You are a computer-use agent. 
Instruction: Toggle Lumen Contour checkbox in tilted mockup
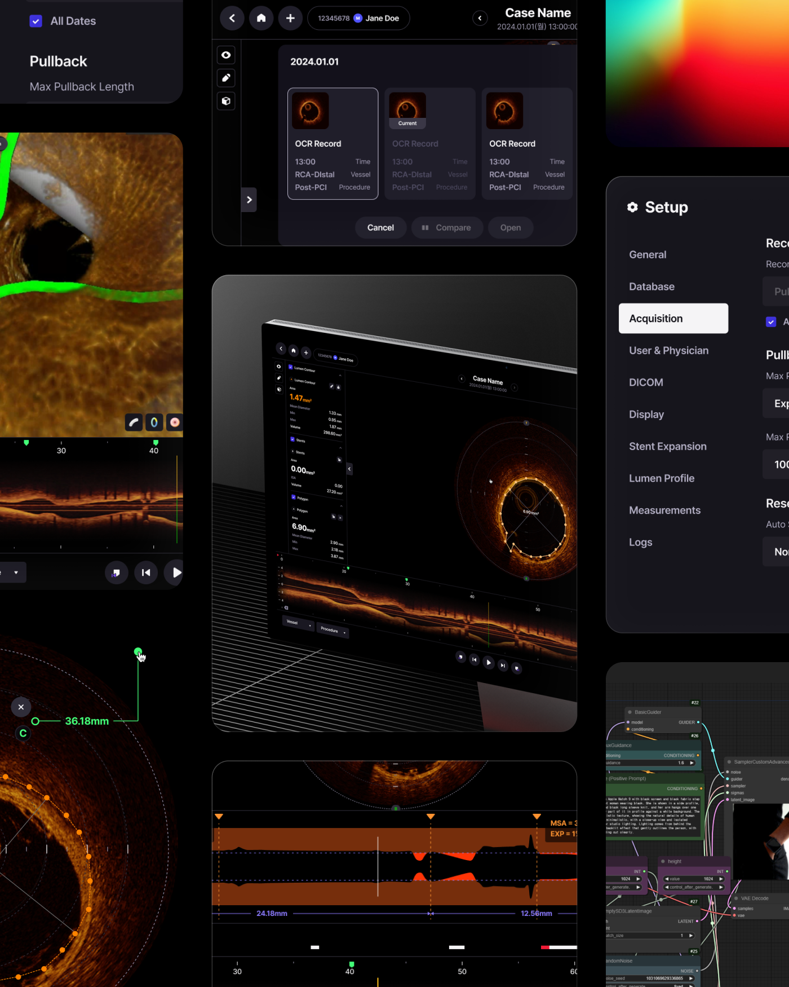coord(291,367)
